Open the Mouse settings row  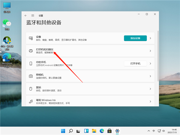pyautogui.click(x=90, y=89)
